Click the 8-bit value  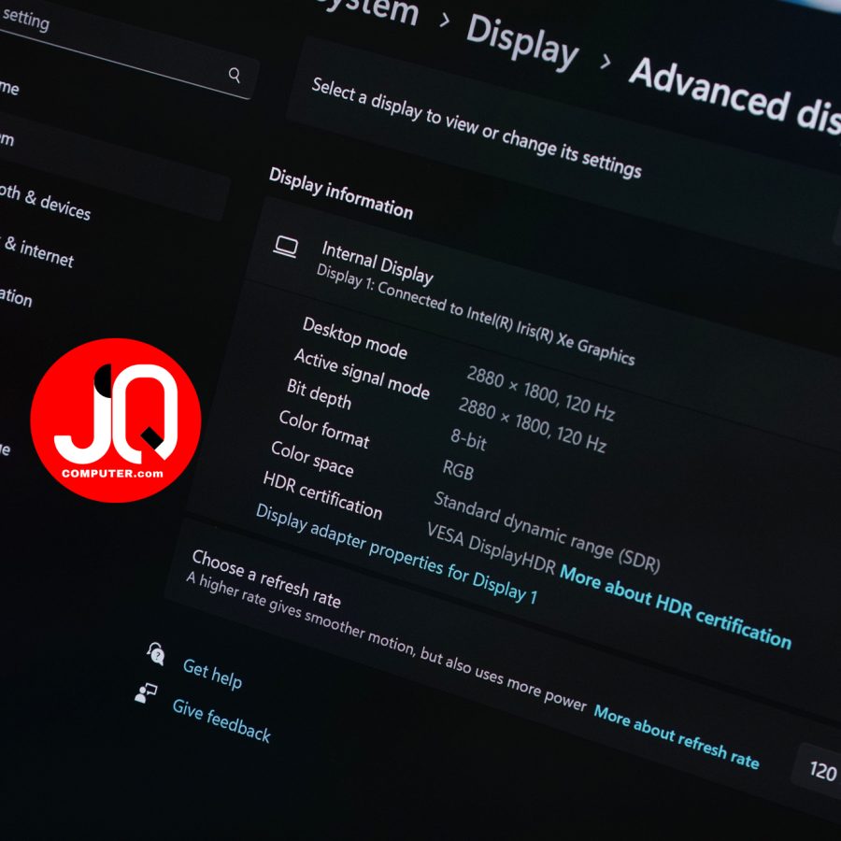point(469,439)
